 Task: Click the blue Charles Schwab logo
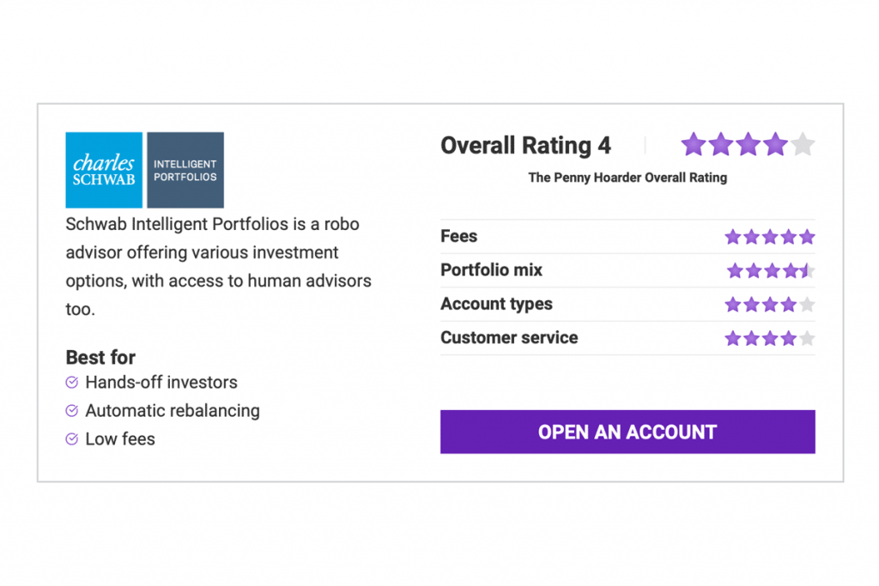pyautogui.click(x=104, y=170)
